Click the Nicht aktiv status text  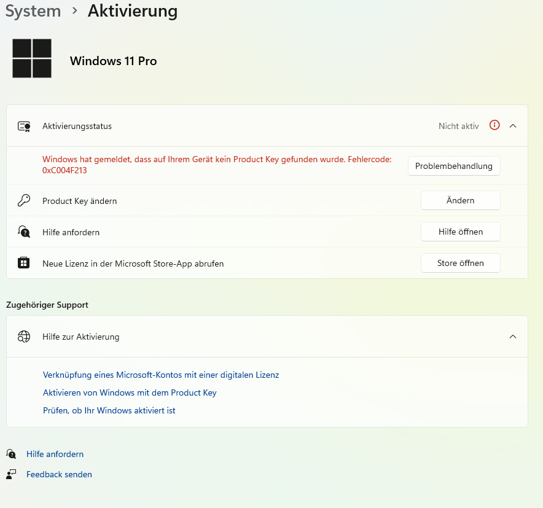click(458, 126)
